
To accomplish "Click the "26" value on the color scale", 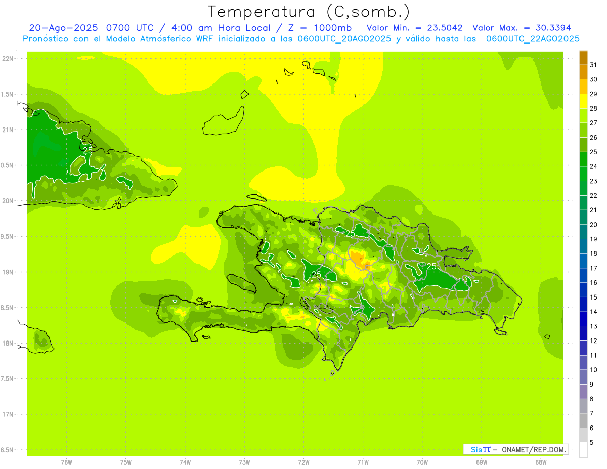I will [x=594, y=138].
